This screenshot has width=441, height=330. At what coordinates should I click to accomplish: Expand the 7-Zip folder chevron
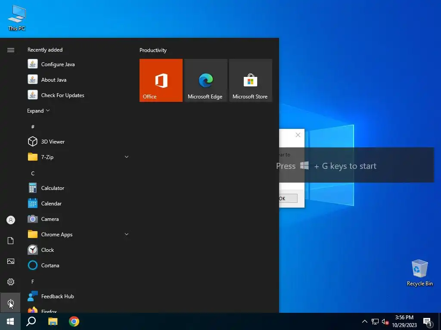[x=127, y=157]
